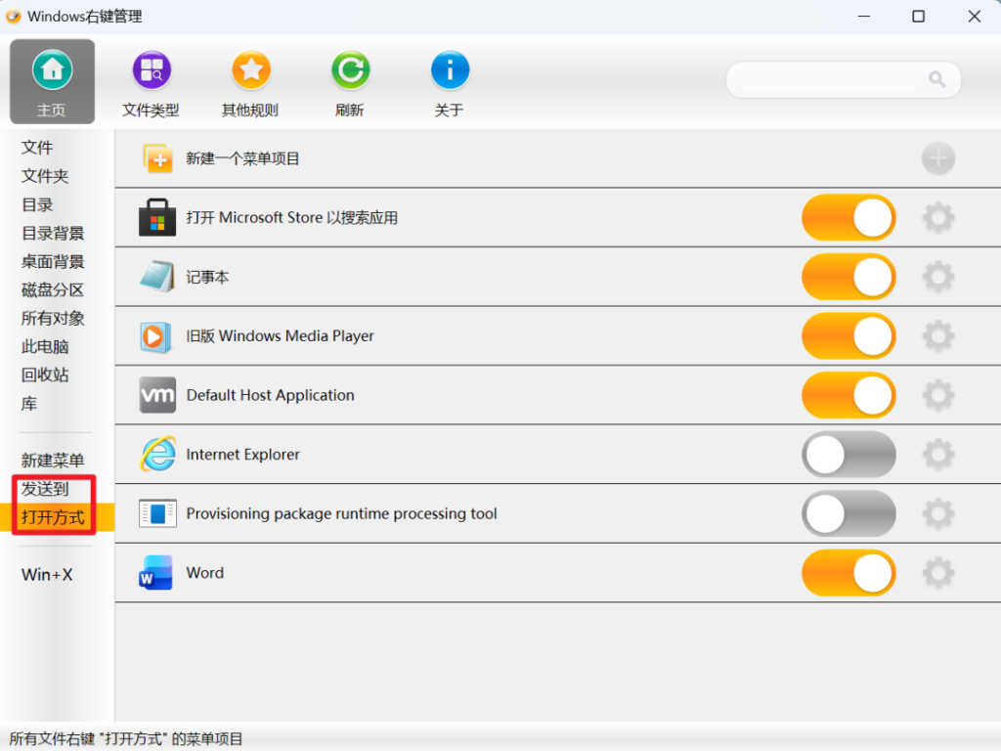Open the 主页 home icon
The image size is (1001, 751).
pyautogui.click(x=53, y=69)
